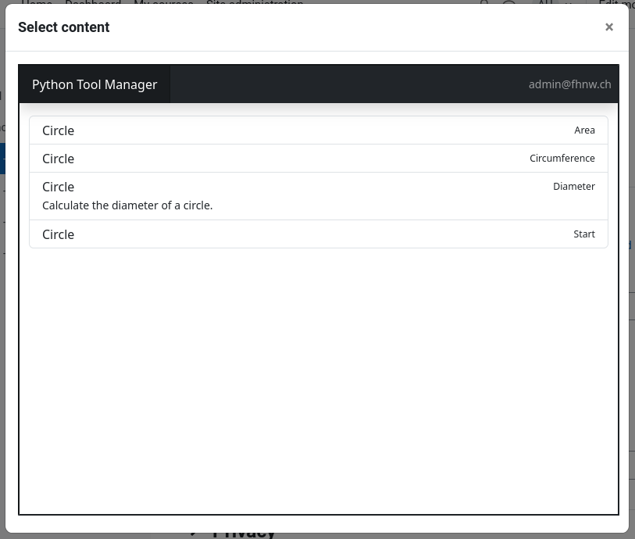Click 'Calculate the diameter of a circle.' description

[x=127, y=205]
